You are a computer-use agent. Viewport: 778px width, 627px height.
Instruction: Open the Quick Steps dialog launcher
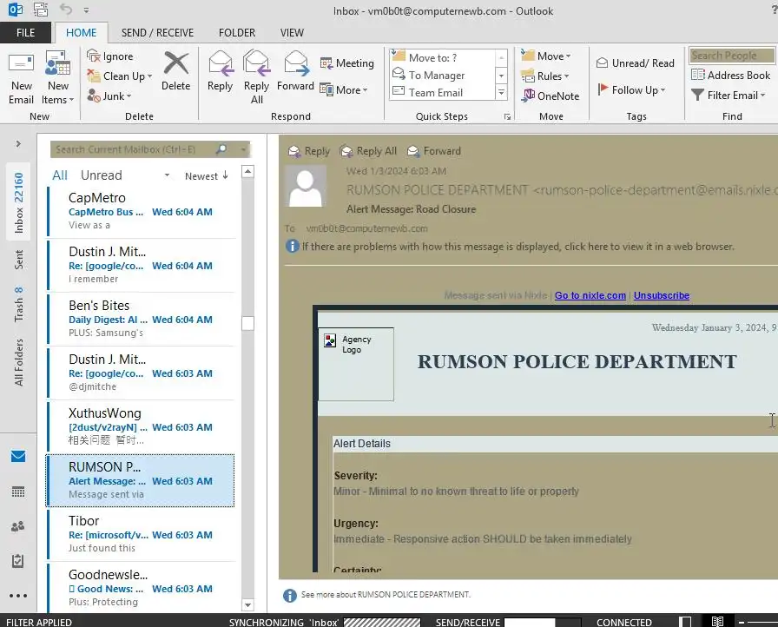[x=507, y=116]
